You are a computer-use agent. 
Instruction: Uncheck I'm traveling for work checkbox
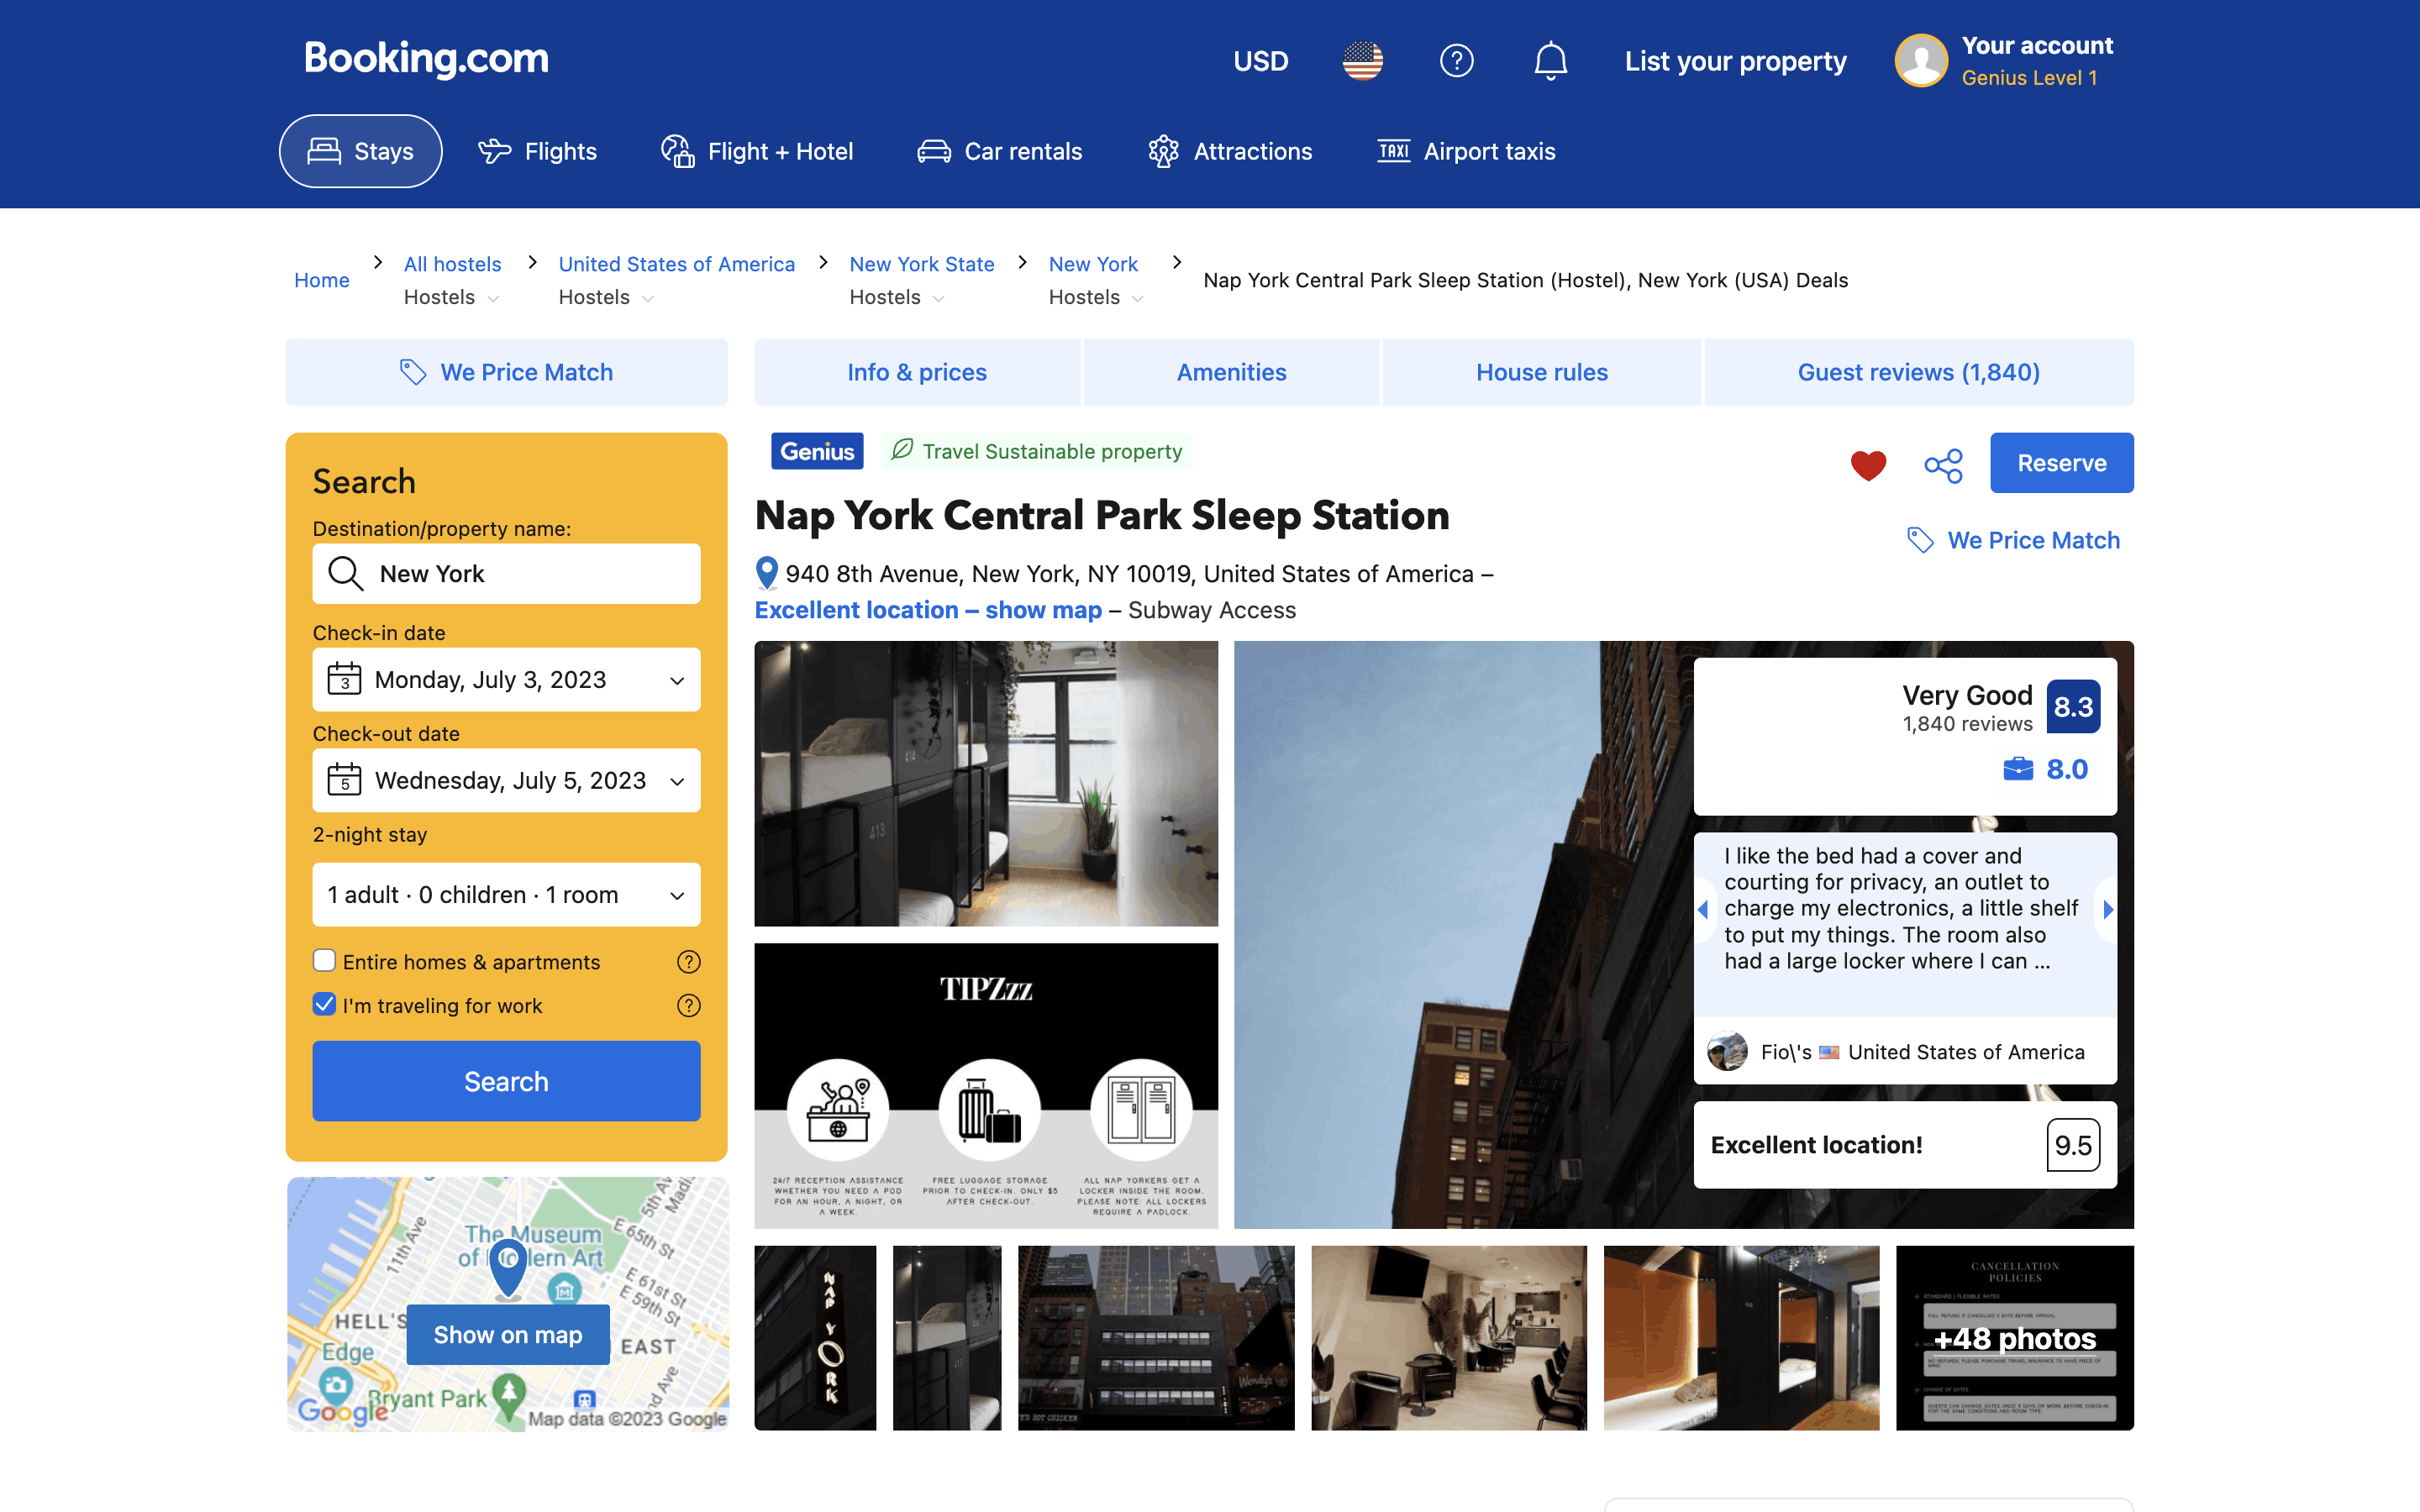click(x=324, y=1005)
